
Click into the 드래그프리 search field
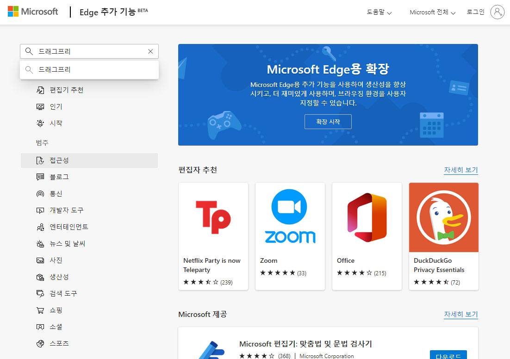(x=89, y=51)
